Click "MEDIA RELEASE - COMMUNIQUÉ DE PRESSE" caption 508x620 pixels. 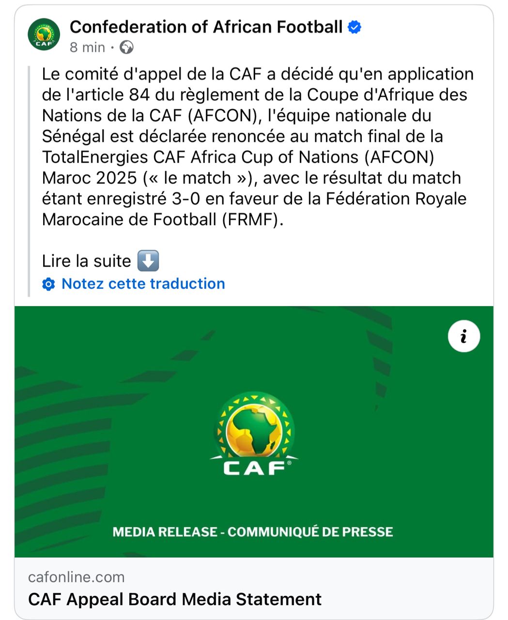tap(252, 532)
